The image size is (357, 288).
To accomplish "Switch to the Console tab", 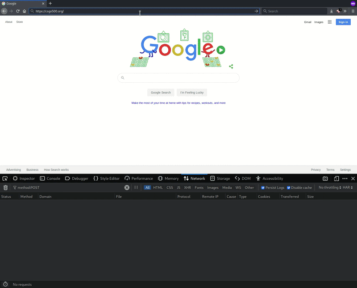I will [x=50, y=178].
